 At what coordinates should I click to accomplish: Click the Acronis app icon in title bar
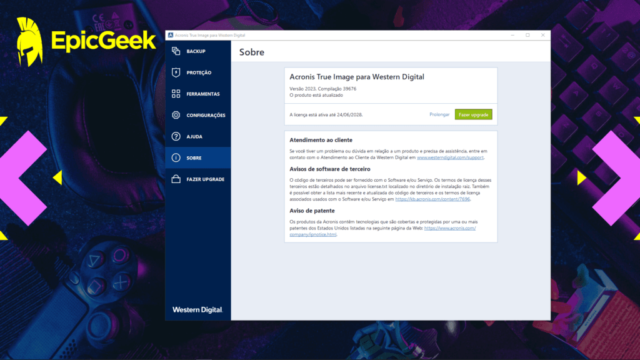pyautogui.click(x=170, y=35)
